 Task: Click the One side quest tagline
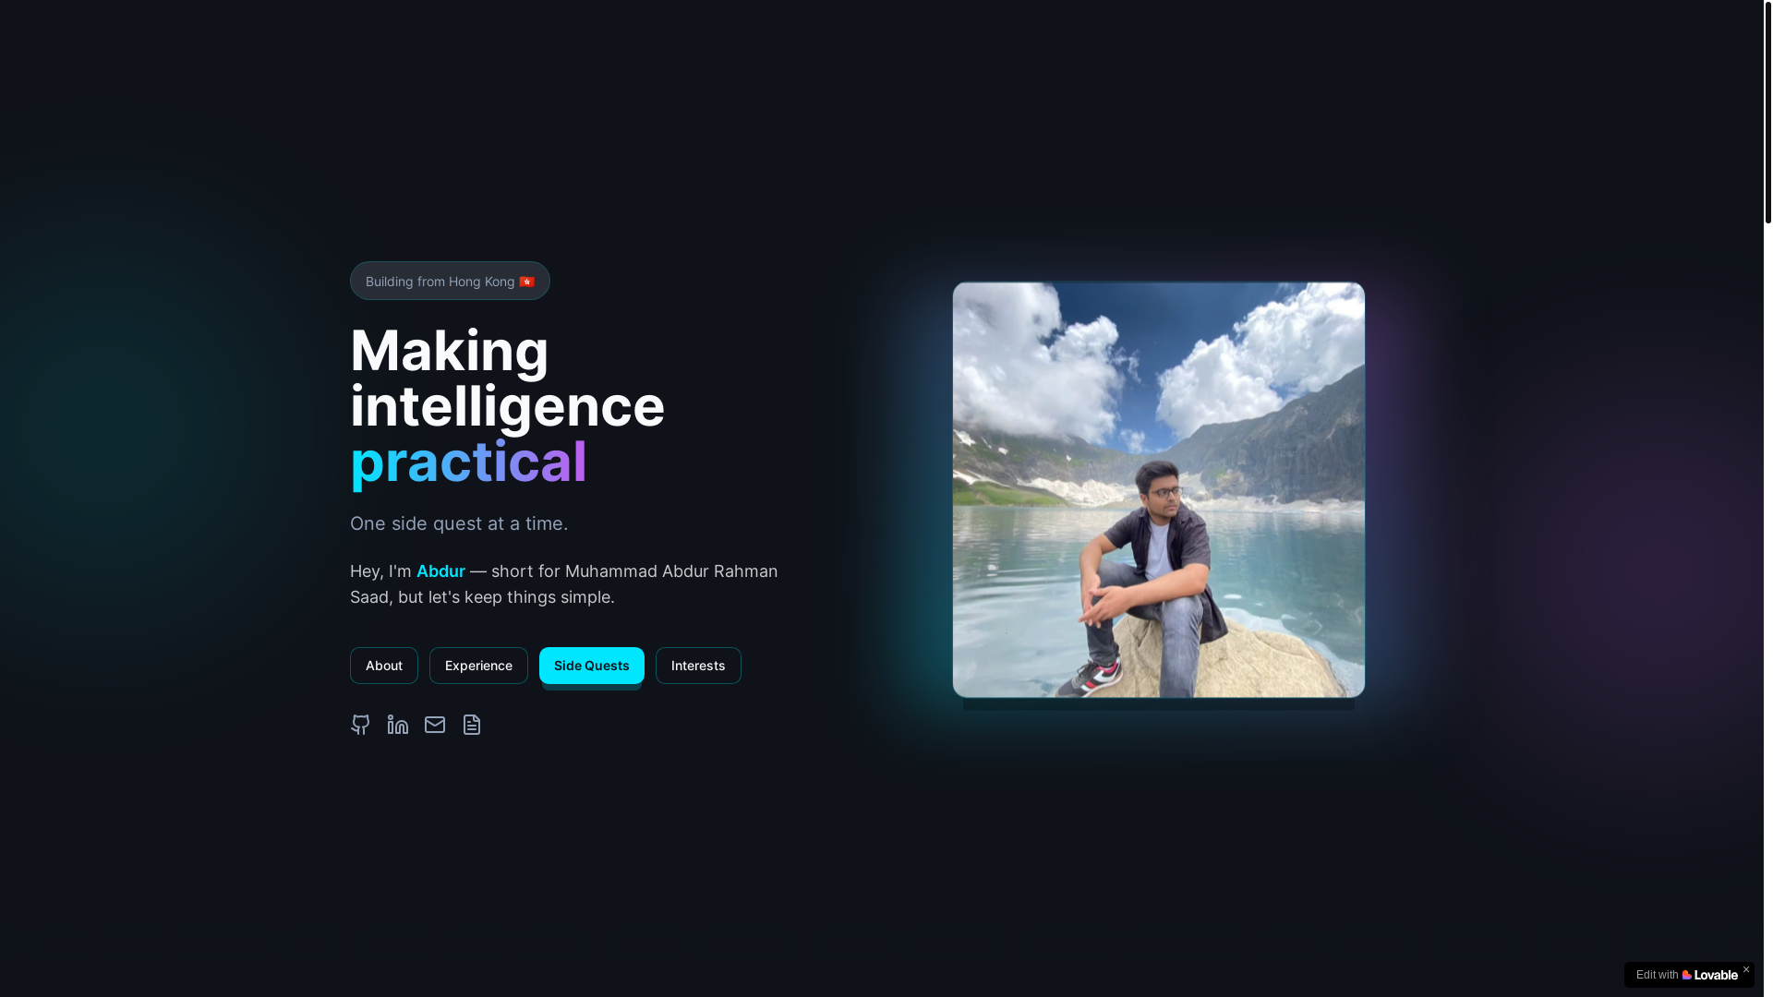click(459, 523)
